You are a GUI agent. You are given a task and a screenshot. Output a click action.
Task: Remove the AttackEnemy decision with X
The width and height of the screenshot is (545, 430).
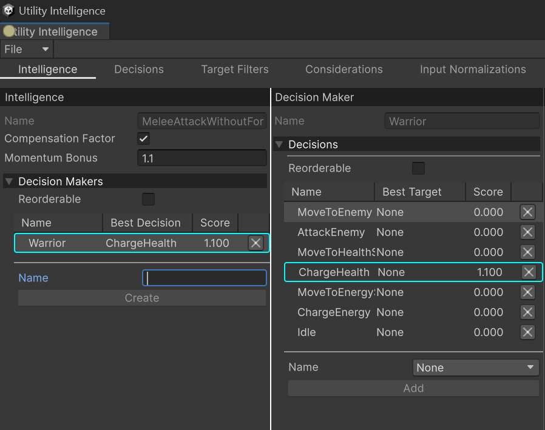[x=527, y=232]
